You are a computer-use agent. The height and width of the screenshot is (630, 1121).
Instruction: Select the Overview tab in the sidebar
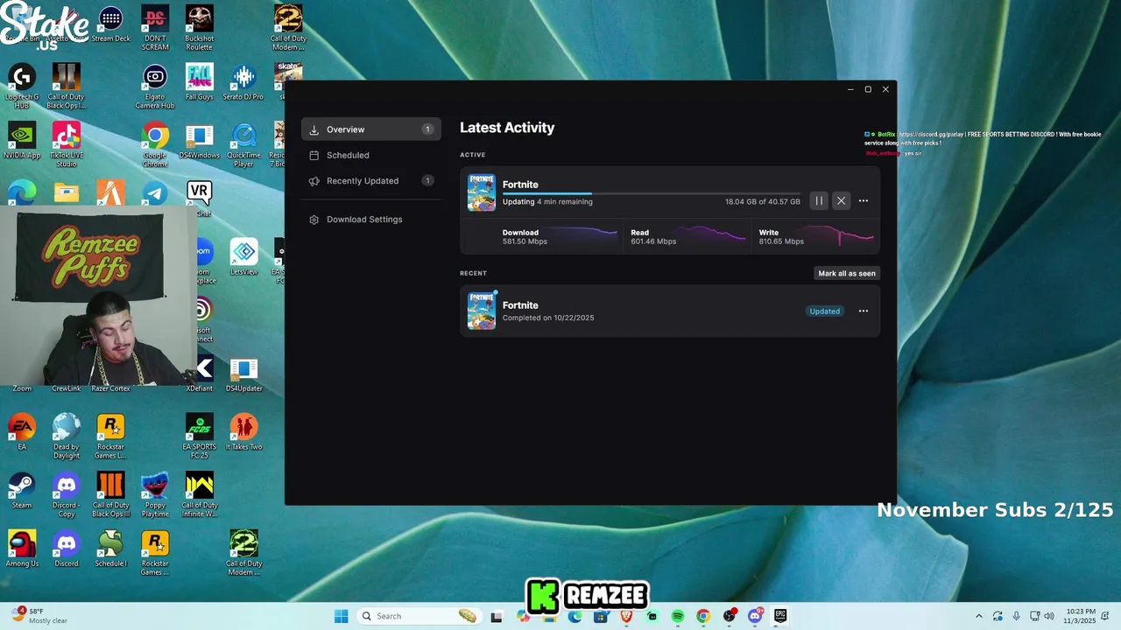tap(370, 129)
